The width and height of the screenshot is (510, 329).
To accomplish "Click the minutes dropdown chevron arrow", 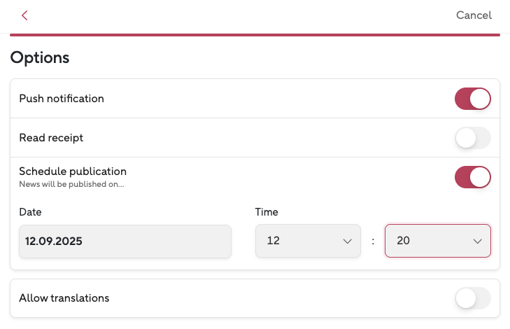I will [478, 241].
